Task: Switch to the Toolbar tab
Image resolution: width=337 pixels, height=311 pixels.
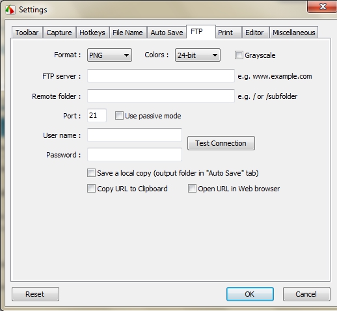Action: point(27,33)
